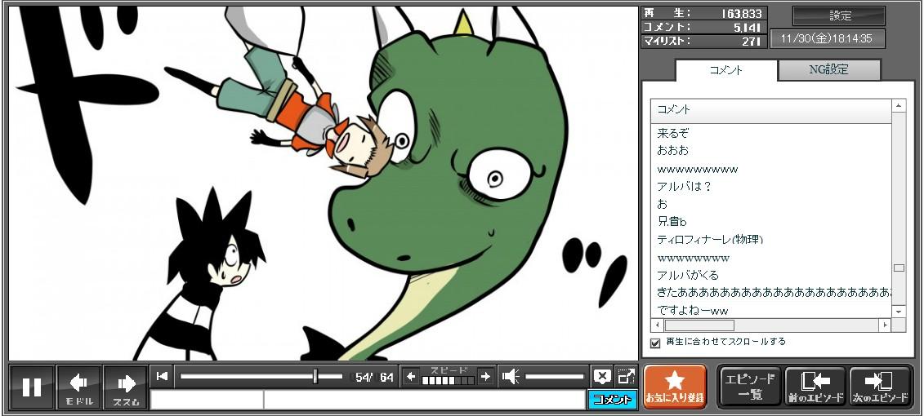Viewport: 924px width, 416px height.
Task: Increase playback speed with right arrow
Action: [485, 376]
